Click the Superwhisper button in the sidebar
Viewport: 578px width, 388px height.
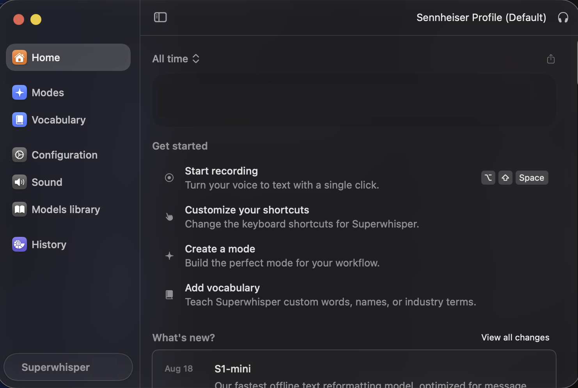(x=68, y=367)
